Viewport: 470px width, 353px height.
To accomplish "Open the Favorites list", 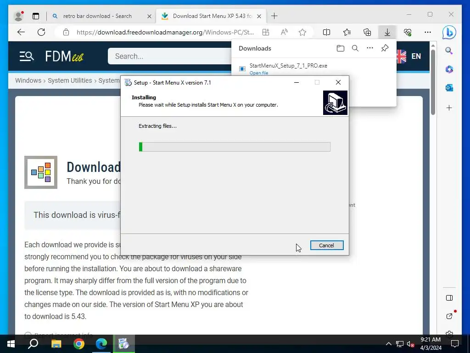I will point(347,32).
